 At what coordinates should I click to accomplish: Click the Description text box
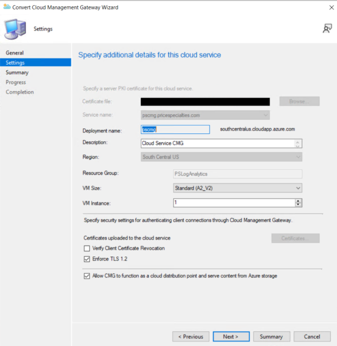(221, 143)
